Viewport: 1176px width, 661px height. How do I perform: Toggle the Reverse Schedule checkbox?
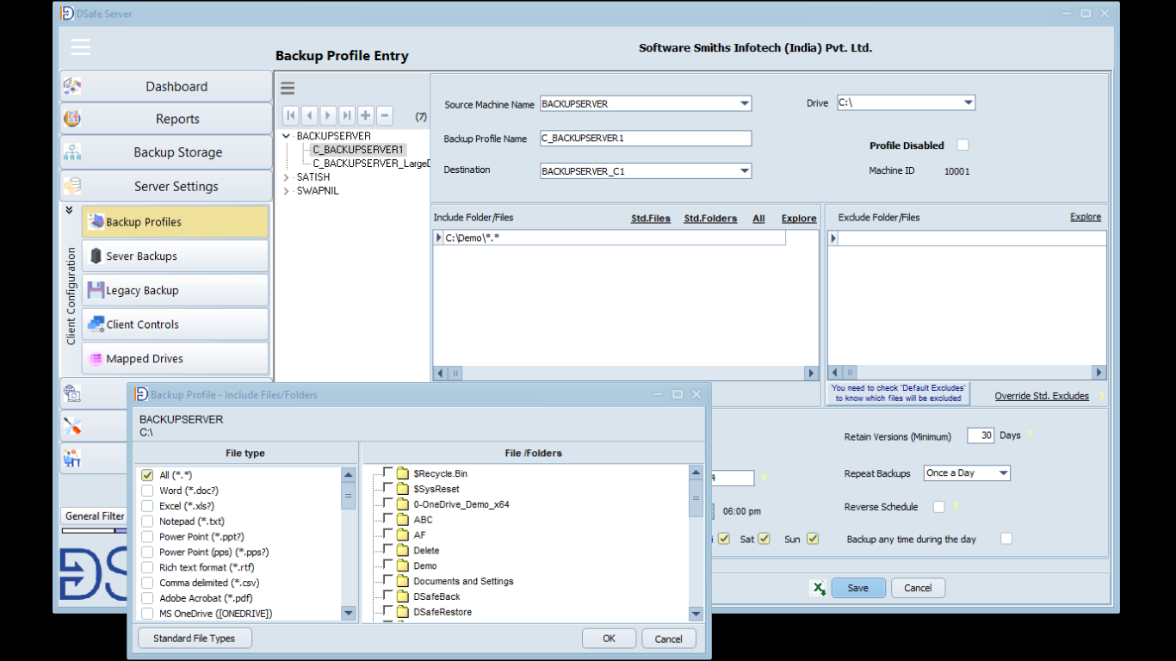click(x=939, y=507)
